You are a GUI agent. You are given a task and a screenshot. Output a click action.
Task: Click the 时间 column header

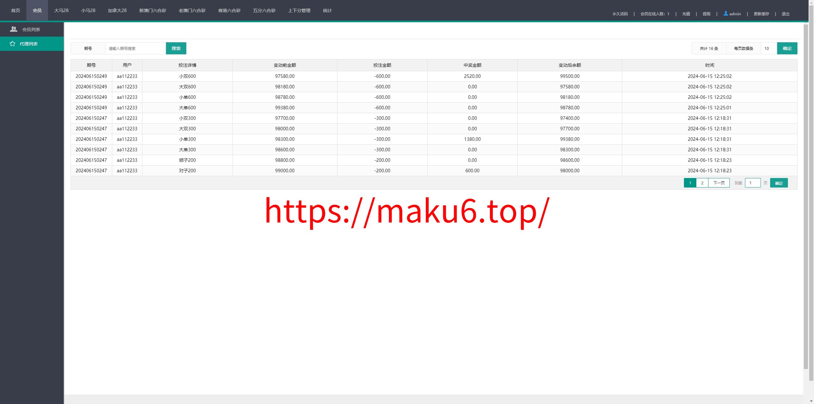coord(709,65)
